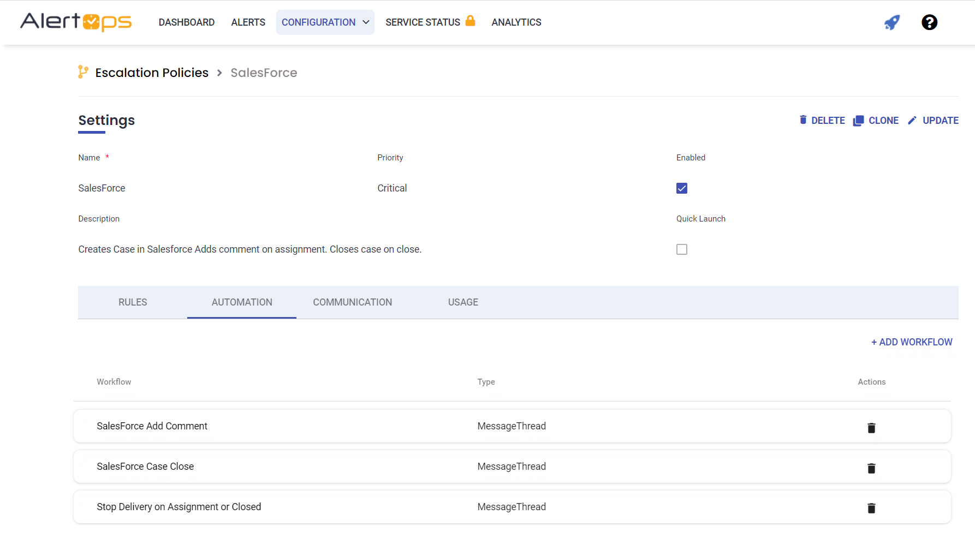Screen dimensions: 975x556
Task: Click the Critical priority value
Action: click(392, 188)
